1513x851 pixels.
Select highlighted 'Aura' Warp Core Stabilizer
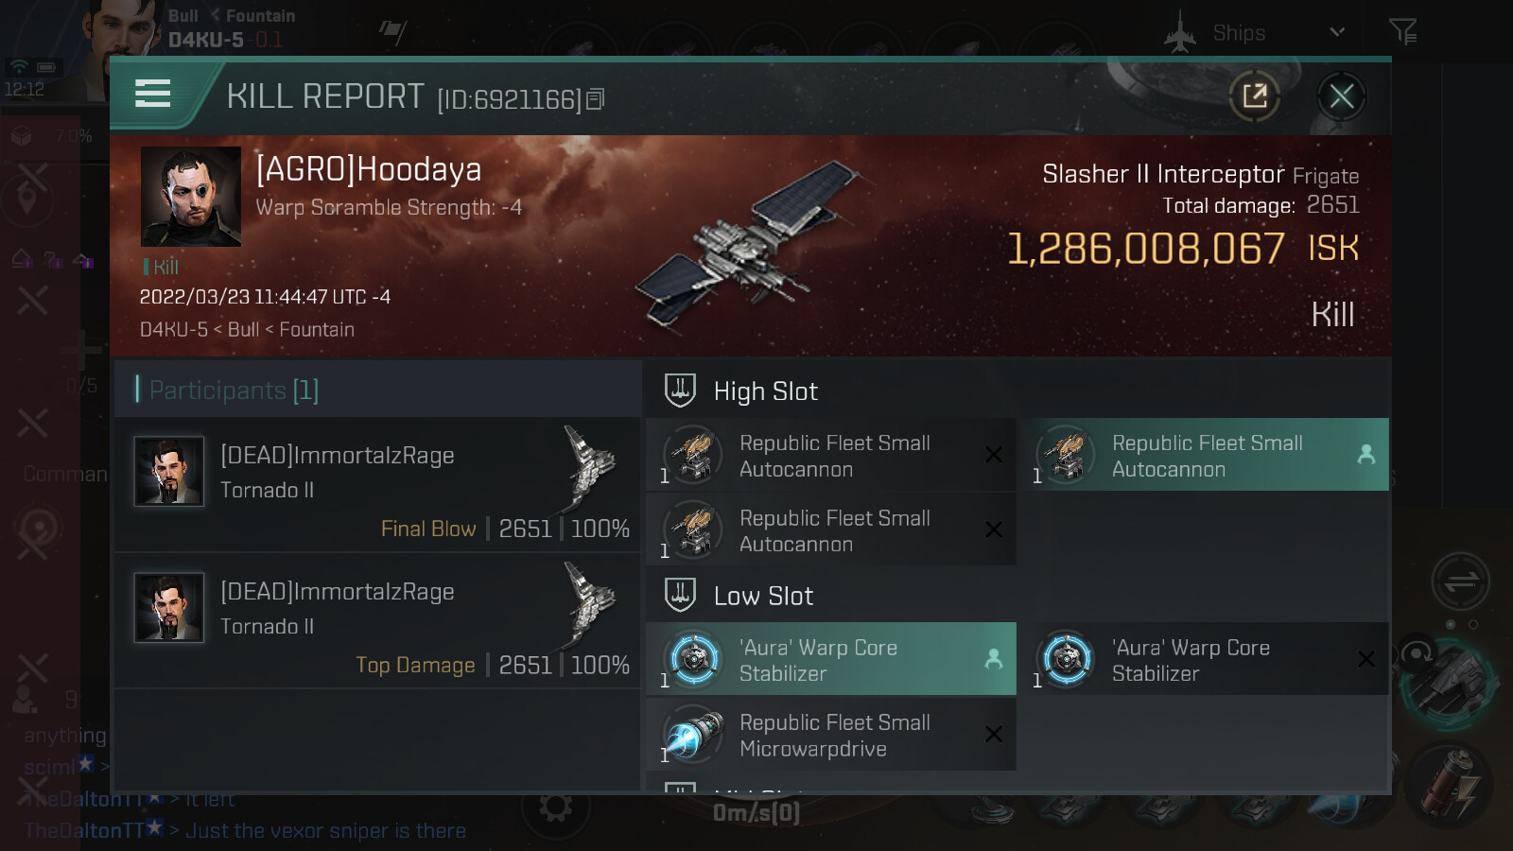tap(830, 660)
